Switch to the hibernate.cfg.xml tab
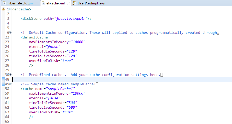Image resolution: width=232 pixels, height=124 pixels. [20, 3]
